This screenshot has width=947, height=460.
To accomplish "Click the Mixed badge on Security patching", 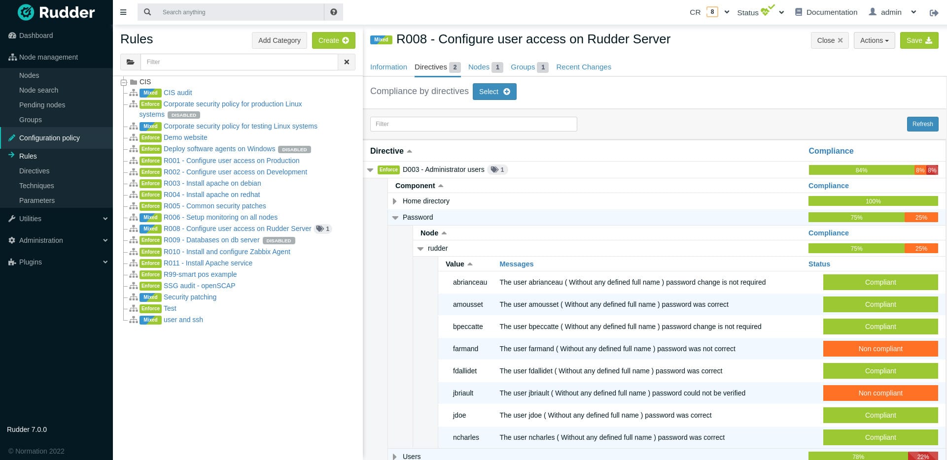I will coord(150,297).
